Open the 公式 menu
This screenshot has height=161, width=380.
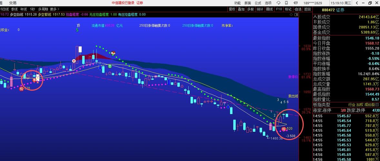click(258, 3)
